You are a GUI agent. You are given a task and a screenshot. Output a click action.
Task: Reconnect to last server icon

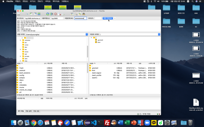(x=63, y=14)
